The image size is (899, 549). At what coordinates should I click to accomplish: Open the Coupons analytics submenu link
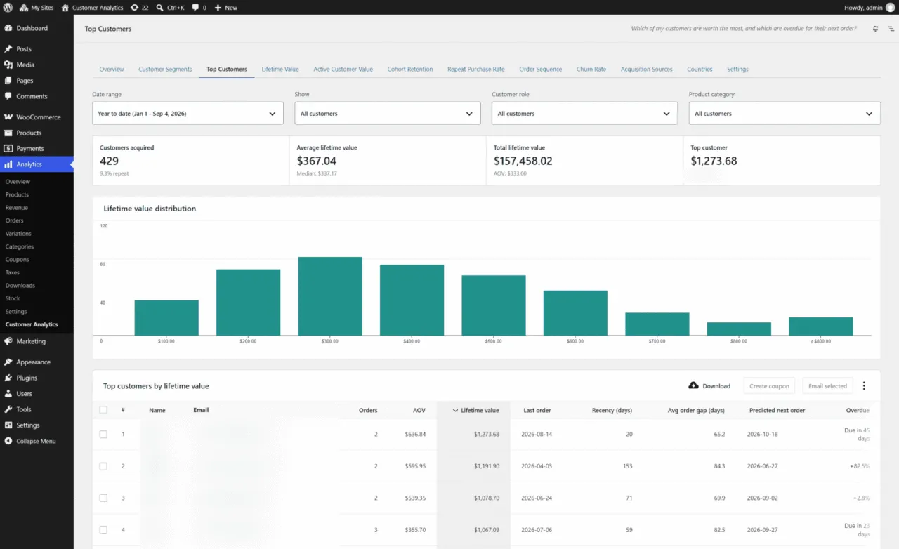tap(18, 259)
